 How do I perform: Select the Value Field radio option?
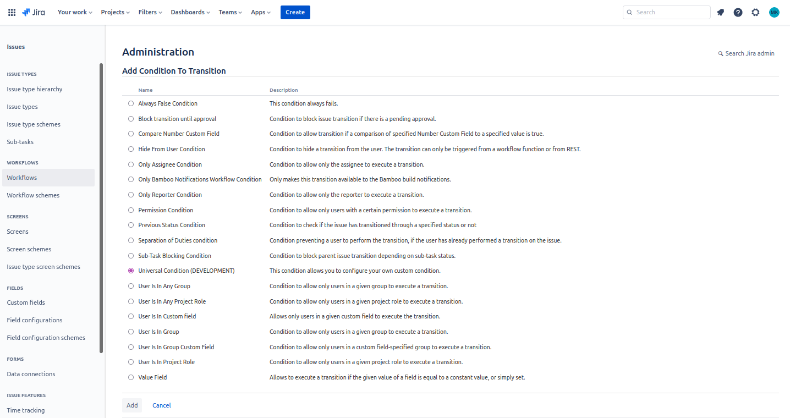click(x=131, y=377)
